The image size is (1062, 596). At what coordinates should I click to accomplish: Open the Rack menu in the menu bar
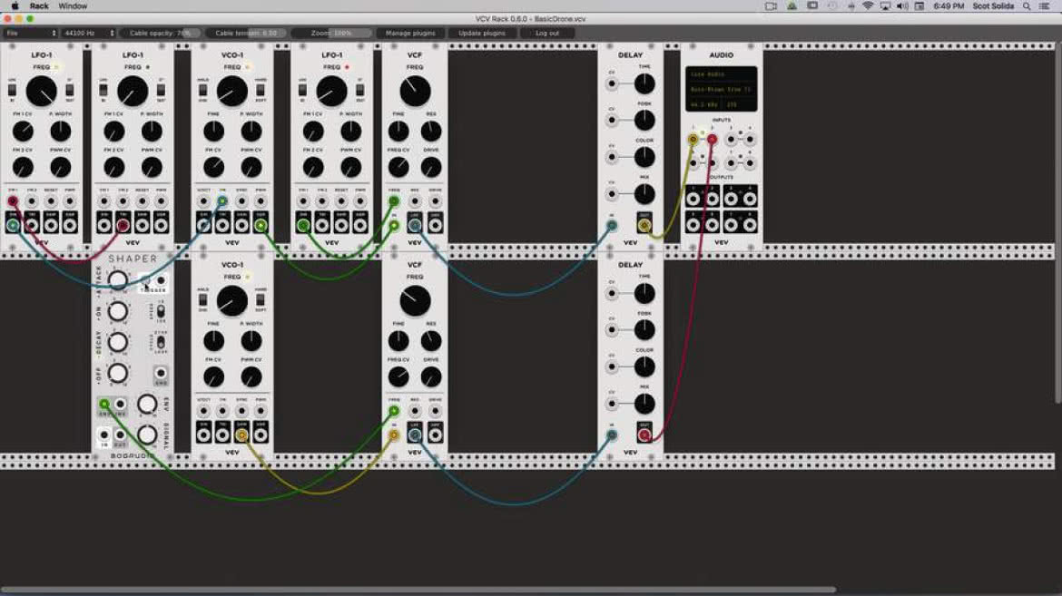tap(39, 6)
